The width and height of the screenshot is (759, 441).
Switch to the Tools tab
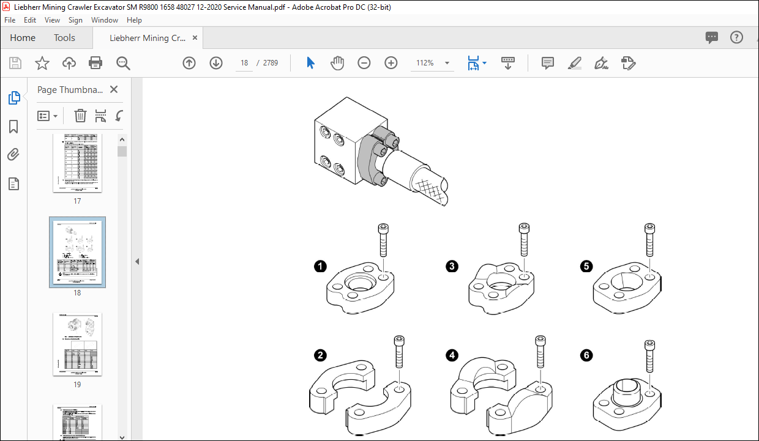(x=64, y=38)
